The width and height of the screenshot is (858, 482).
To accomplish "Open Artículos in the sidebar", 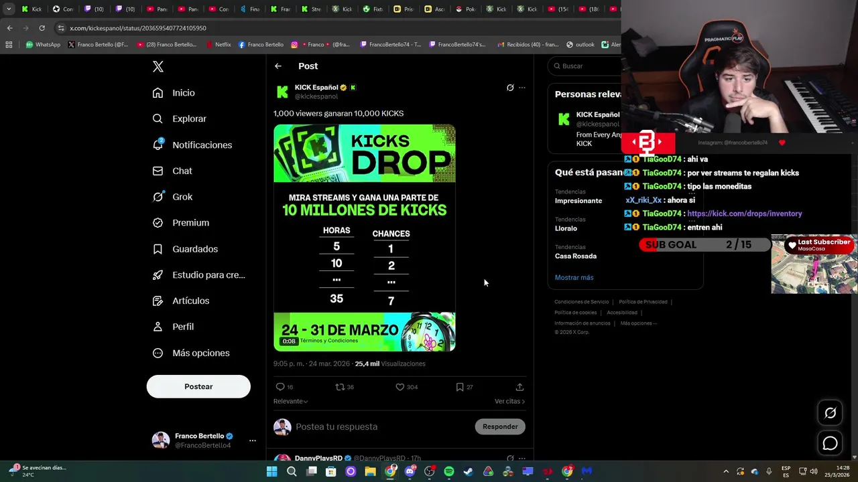I will (x=180, y=301).
